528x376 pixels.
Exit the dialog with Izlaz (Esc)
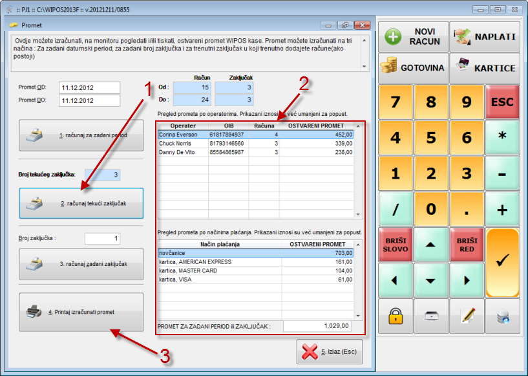click(330, 353)
